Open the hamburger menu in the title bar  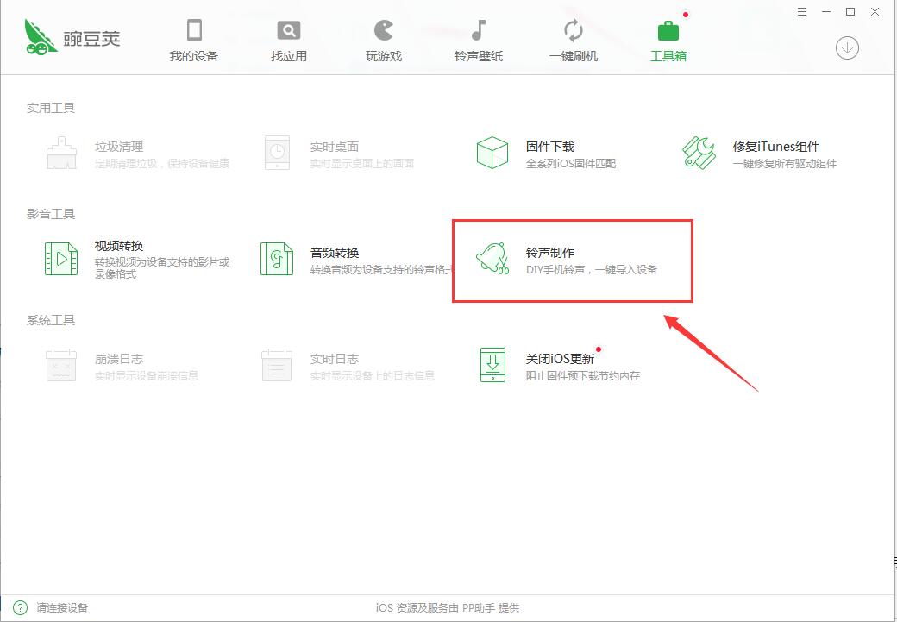[801, 12]
